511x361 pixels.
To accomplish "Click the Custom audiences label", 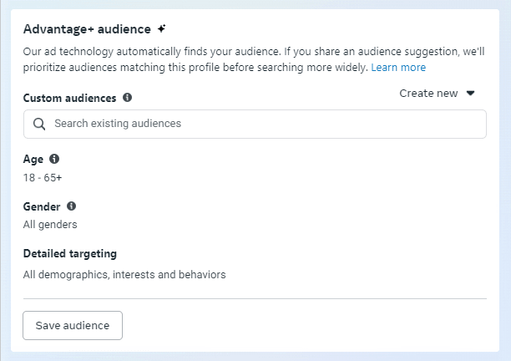I will click(x=70, y=98).
